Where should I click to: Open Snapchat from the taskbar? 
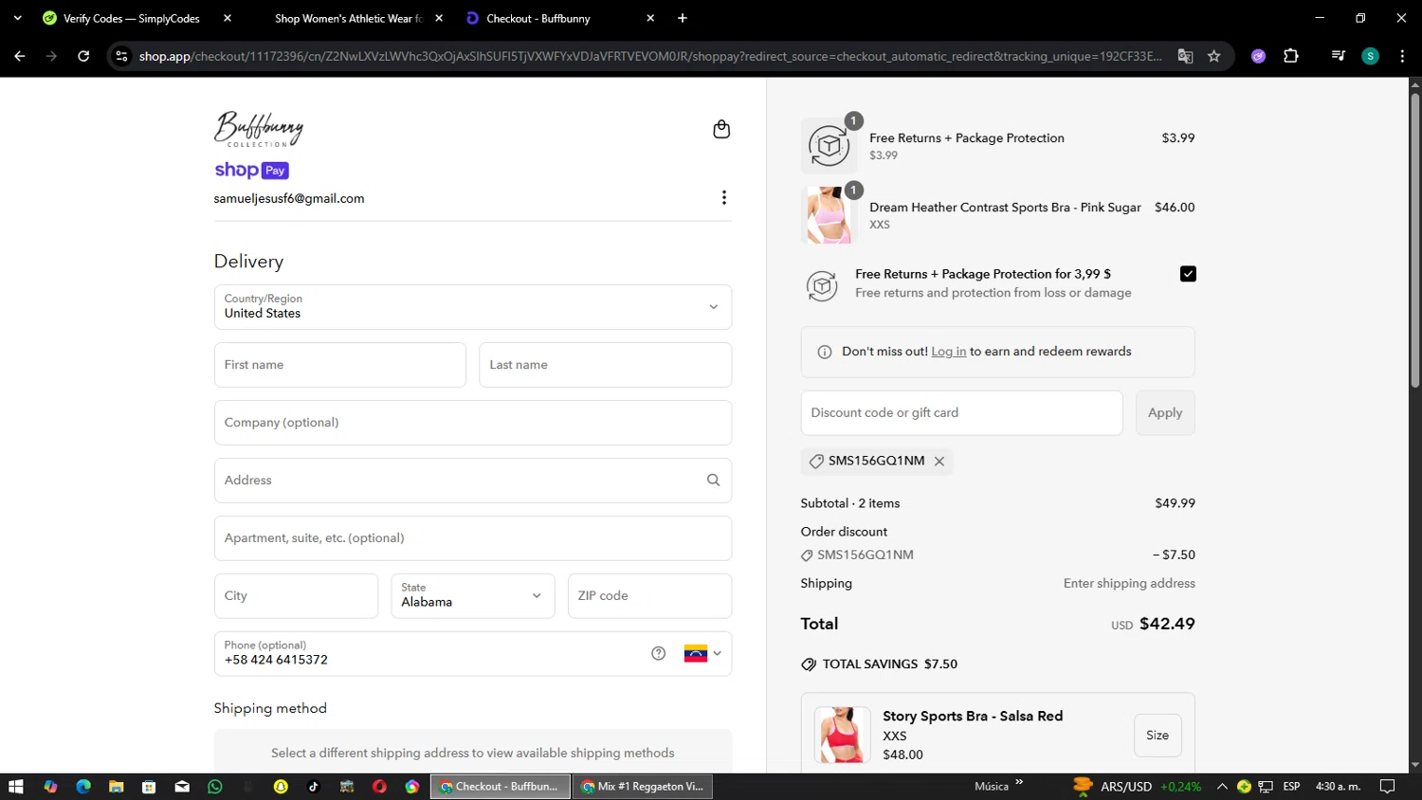coord(281,787)
